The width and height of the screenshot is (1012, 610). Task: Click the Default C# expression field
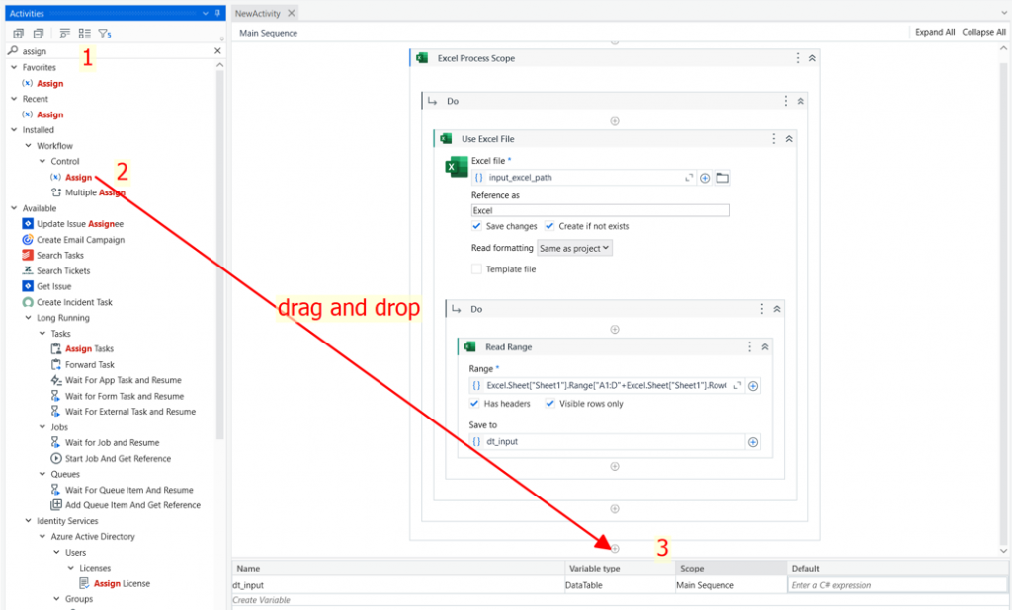[897, 585]
